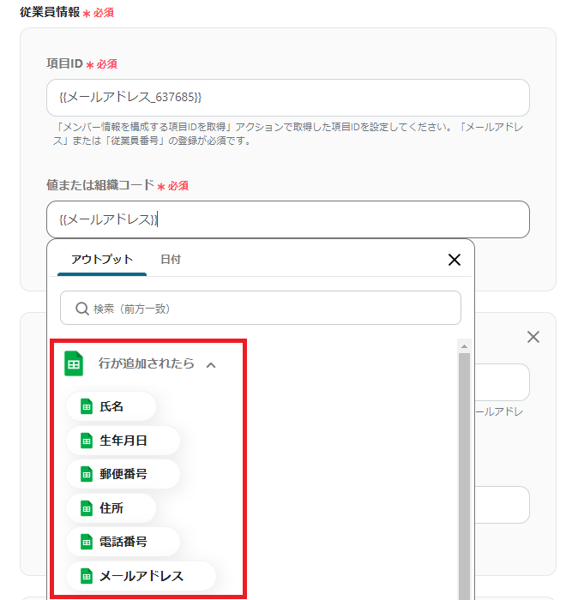Image resolution: width=572 pixels, height=600 pixels.
Task: Select the メールアドレス output value
Action: point(141,576)
